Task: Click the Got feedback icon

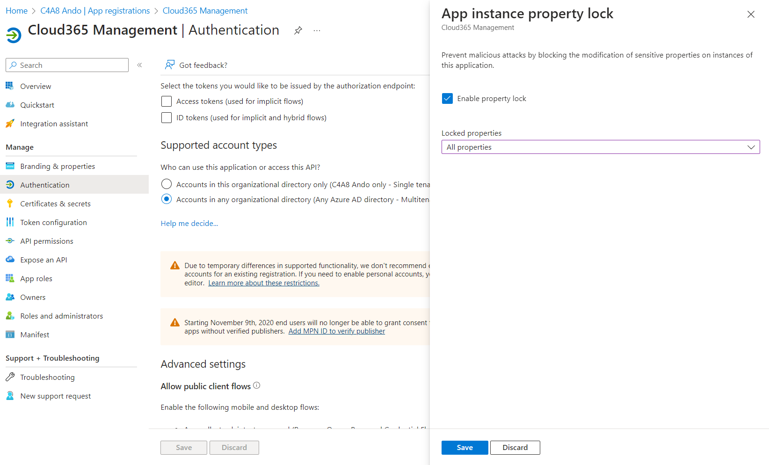Action: pos(170,65)
